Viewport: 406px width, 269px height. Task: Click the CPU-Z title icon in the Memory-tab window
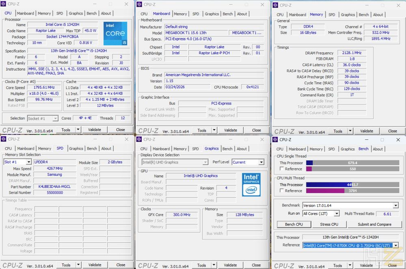tap(275, 5)
